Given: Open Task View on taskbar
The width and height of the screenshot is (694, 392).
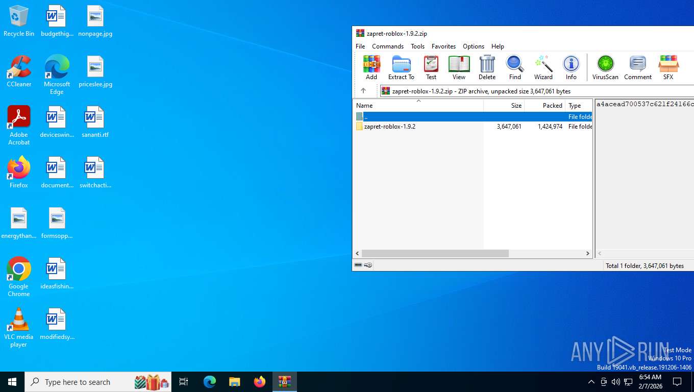Looking at the screenshot, I should (184, 382).
